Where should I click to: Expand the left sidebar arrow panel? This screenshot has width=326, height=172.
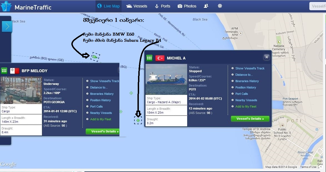(7, 27)
